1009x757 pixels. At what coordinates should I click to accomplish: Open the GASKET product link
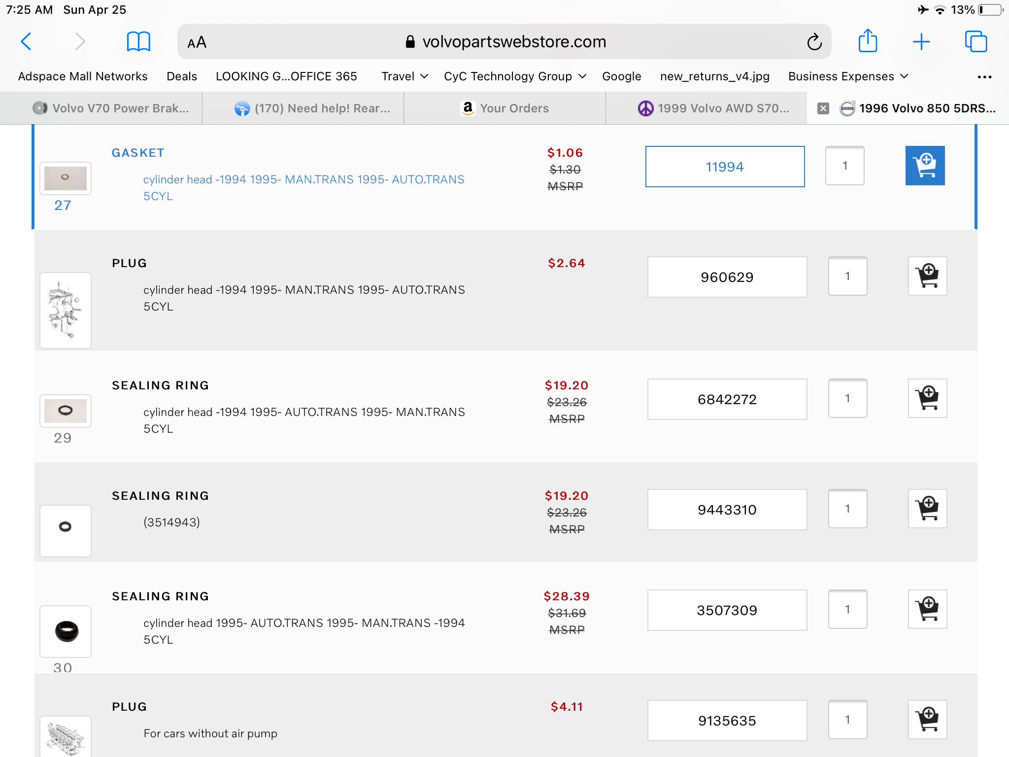[x=138, y=153]
